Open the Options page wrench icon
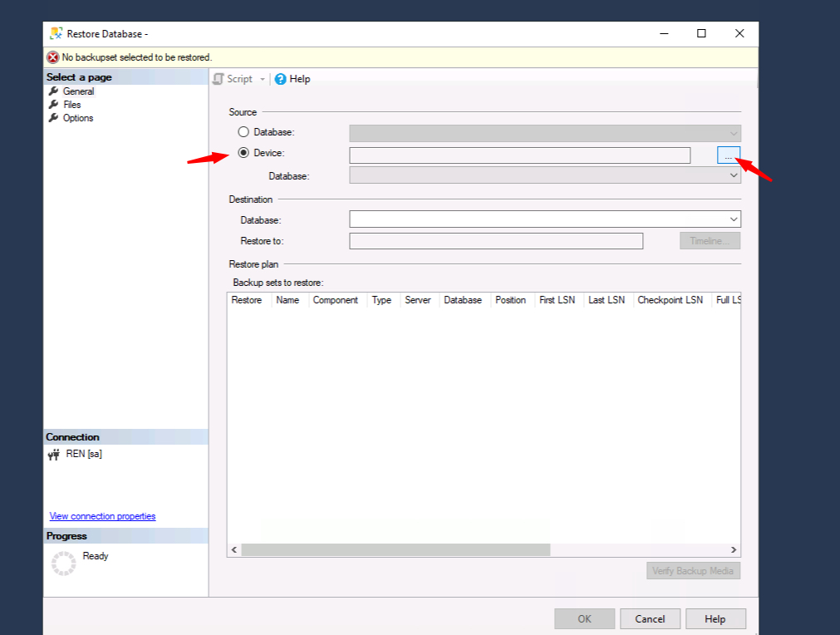The height and width of the screenshot is (635, 840). click(x=54, y=118)
